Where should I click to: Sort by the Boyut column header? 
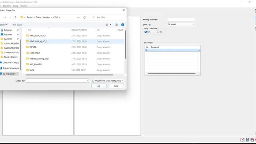point(120,30)
